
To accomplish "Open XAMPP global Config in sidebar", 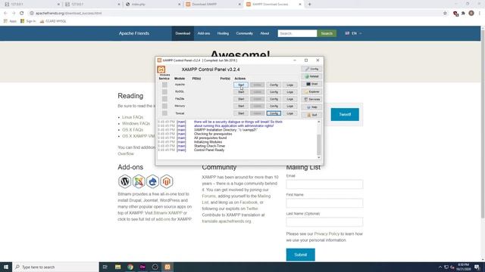I will (x=311, y=69).
